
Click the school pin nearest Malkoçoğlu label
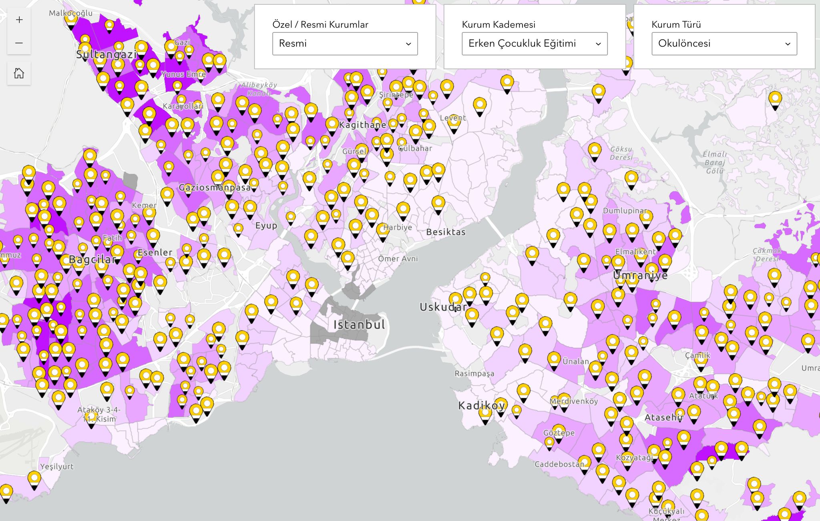click(71, 18)
